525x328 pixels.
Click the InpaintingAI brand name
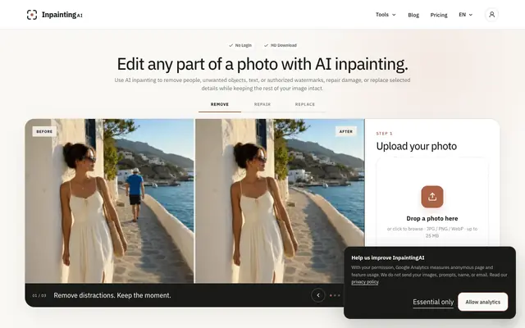tap(62, 15)
